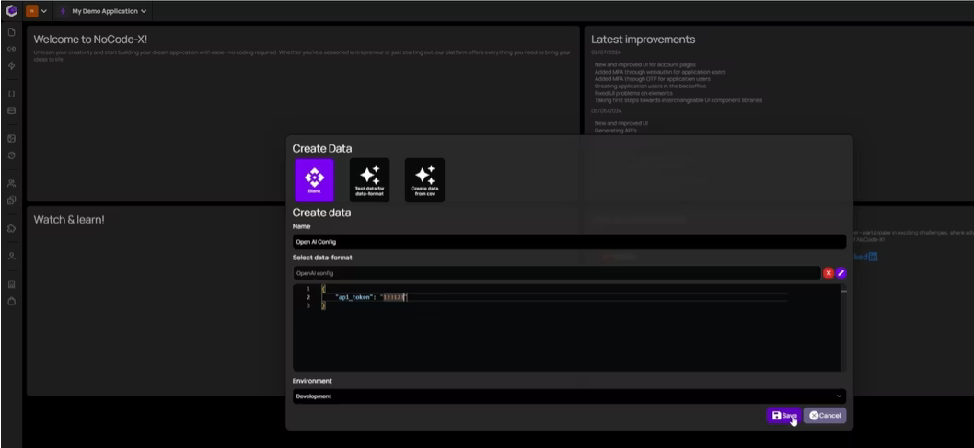Viewport: 974px width, 448px height.
Task: Clear data-format with red X button
Action: click(829, 273)
